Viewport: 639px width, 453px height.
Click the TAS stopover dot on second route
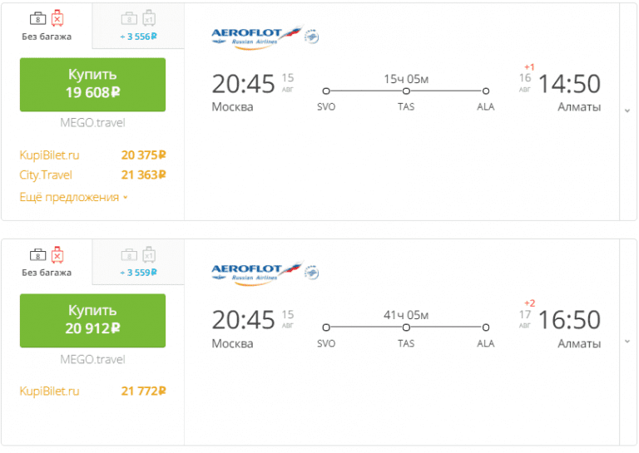(406, 327)
